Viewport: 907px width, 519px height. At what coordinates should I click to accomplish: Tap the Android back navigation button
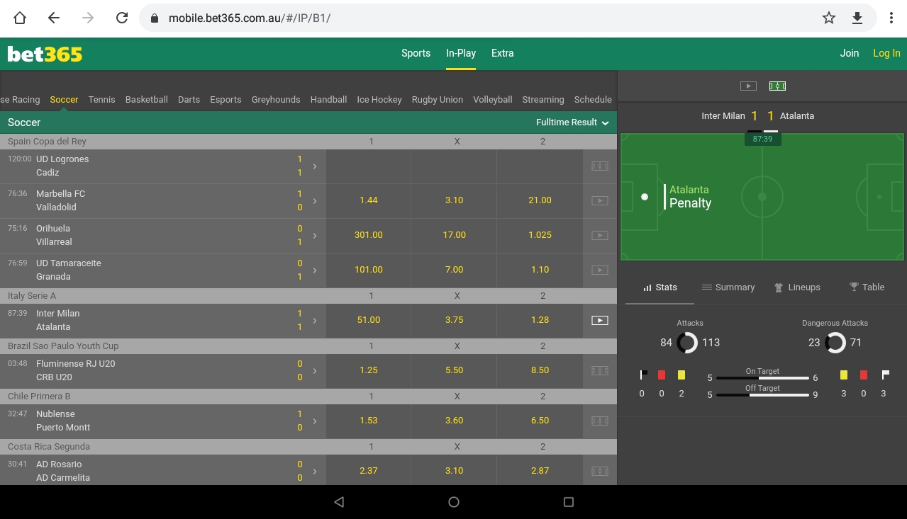(x=339, y=502)
